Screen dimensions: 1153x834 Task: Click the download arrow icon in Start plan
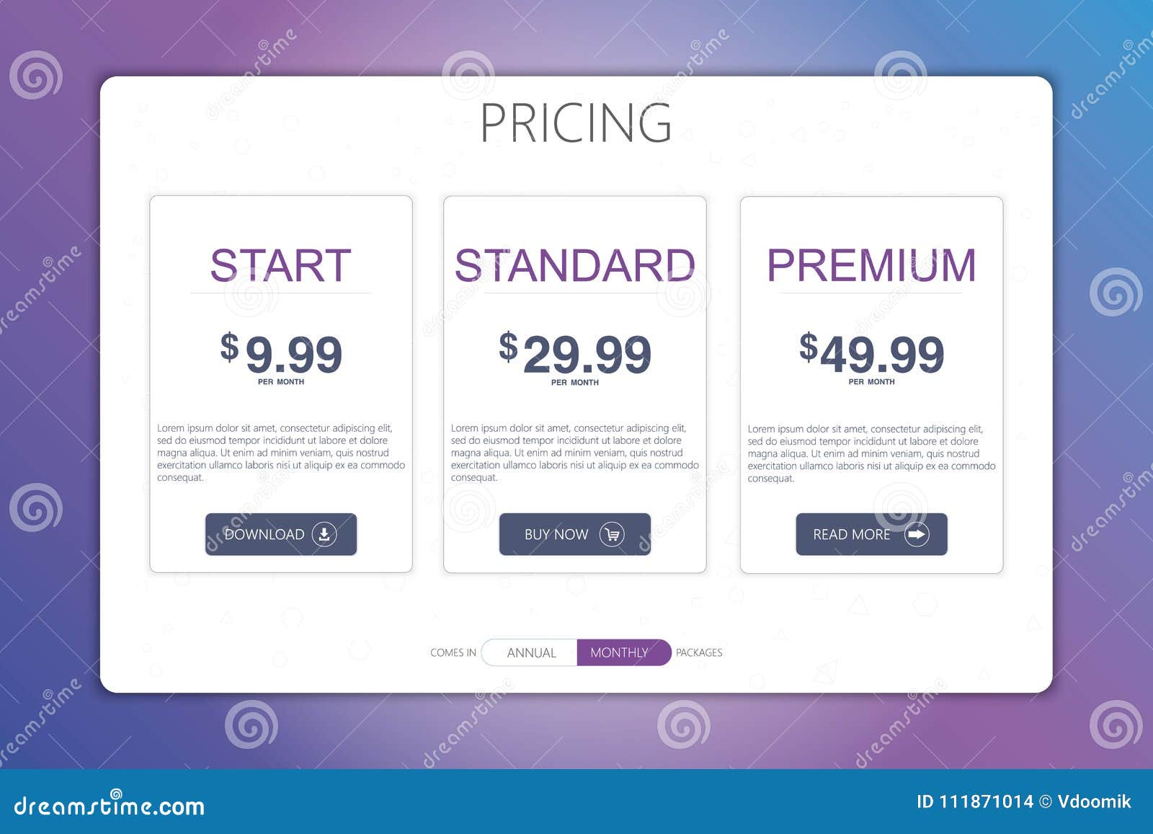[324, 534]
